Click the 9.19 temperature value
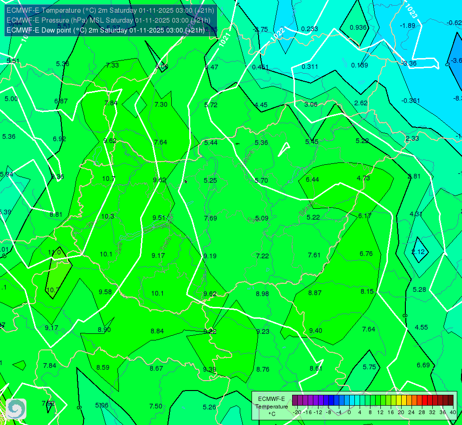Screen dimensions: 462x425 tap(210, 256)
